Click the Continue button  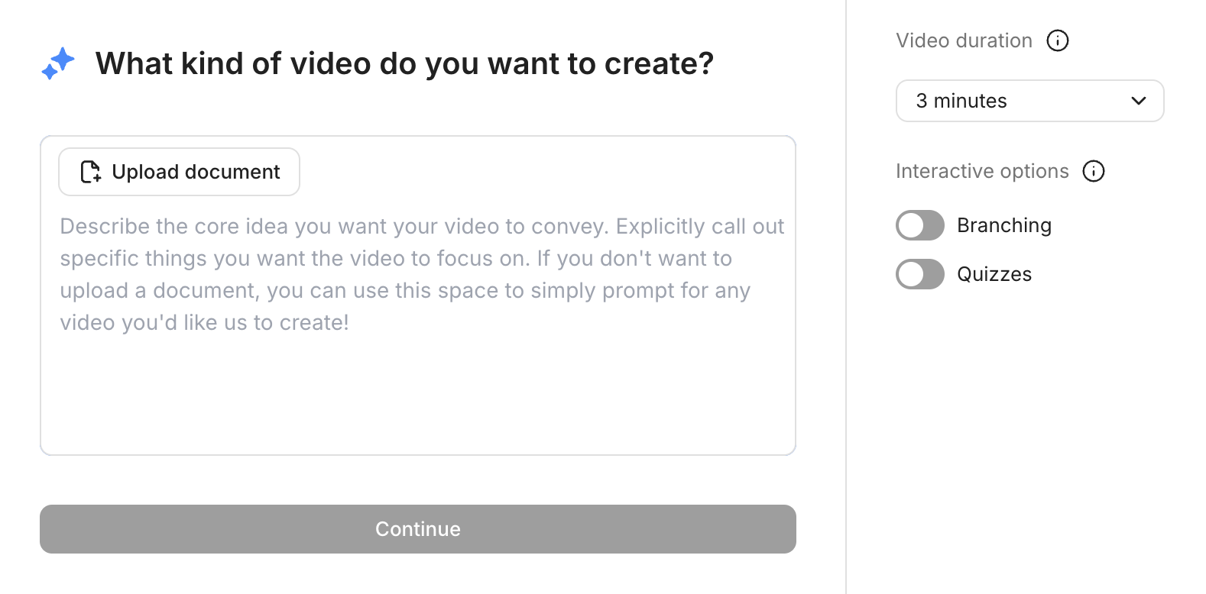coord(418,529)
